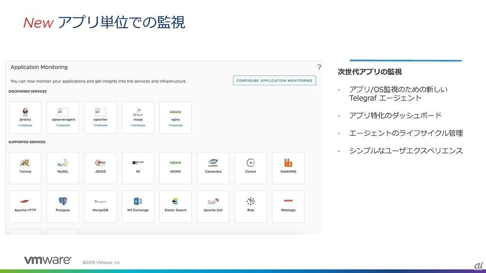Open the nginx 1 instances link
The width and height of the screenshot is (486, 273).
tap(176, 125)
